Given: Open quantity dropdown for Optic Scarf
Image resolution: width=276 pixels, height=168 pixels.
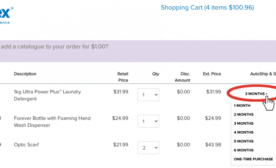Looking at the screenshot, I should [148, 148].
